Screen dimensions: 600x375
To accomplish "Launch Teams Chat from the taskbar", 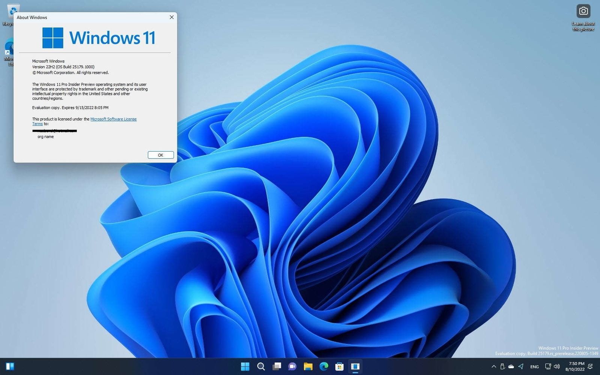I will [292, 366].
